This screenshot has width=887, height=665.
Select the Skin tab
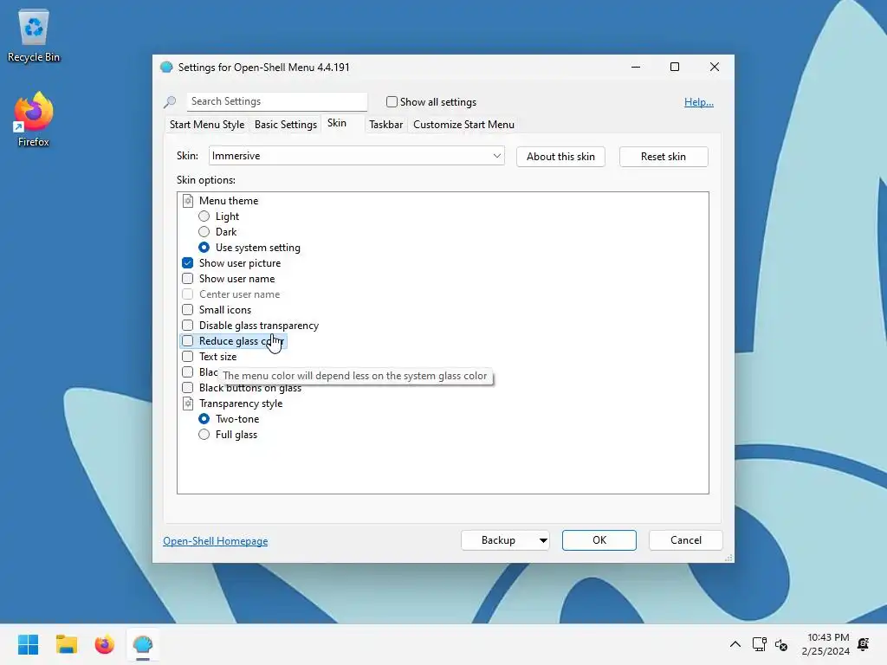point(337,123)
